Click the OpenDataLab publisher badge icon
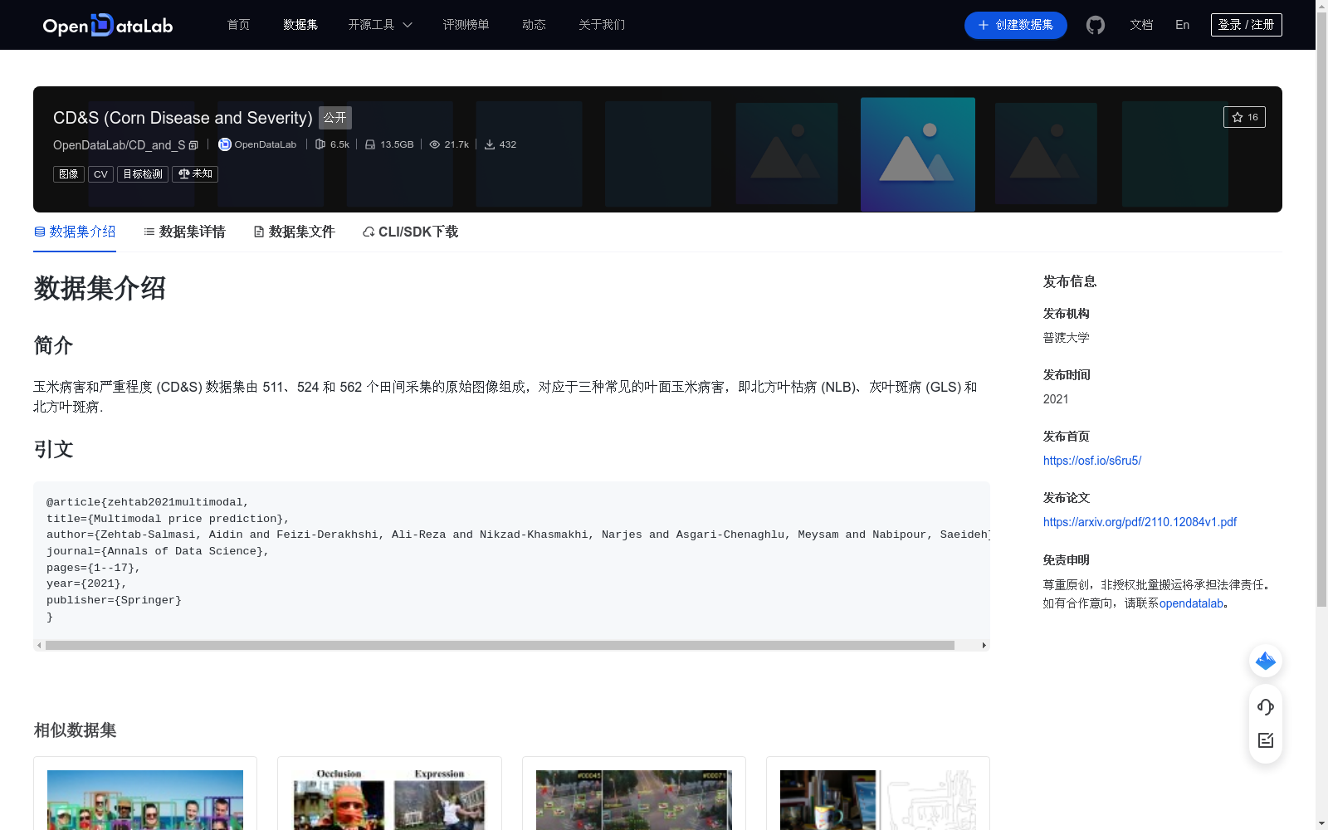Viewport: 1328px width, 830px height. pos(224,144)
